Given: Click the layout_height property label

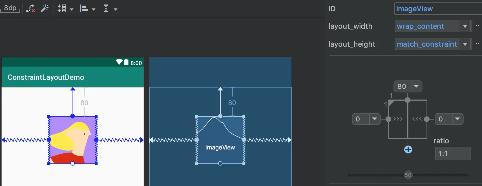Looking at the screenshot, I should pos(352,44).
